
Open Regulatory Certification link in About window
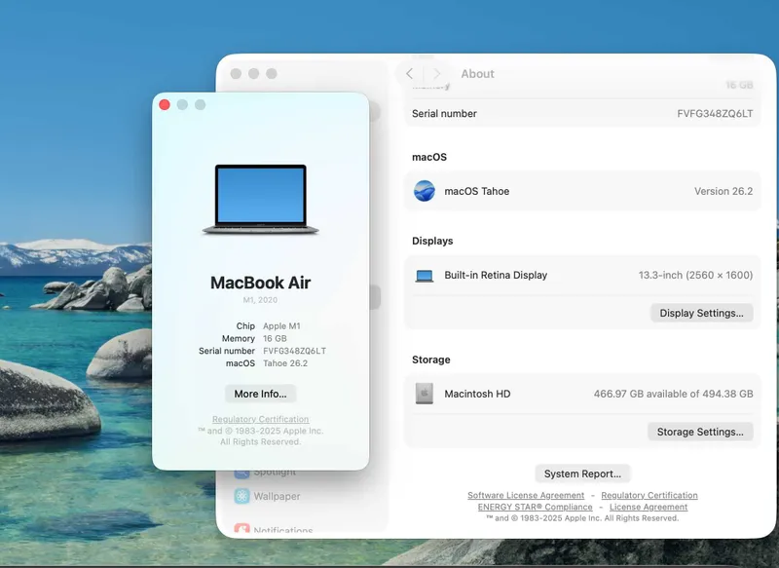(x=649, y=495)
